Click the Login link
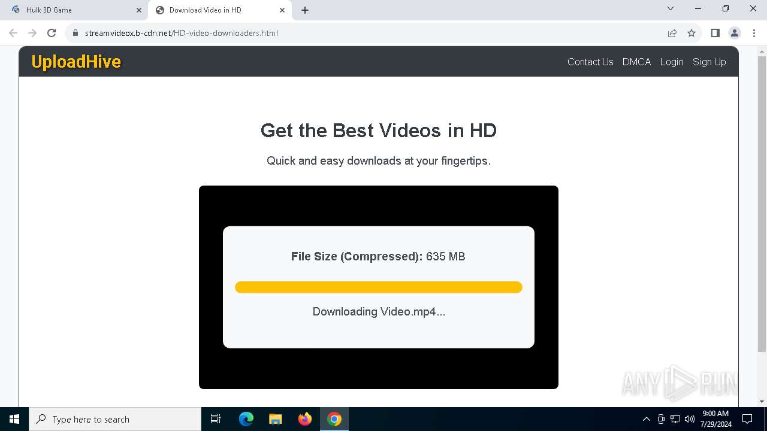The width and height of the screenshot is (767, 431). pos(672,62)
